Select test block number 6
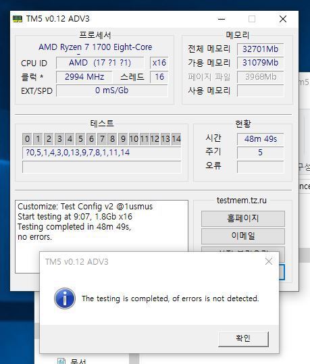This screenshot has height=364, width=310. pyautogui.click(x=91, y=139)
